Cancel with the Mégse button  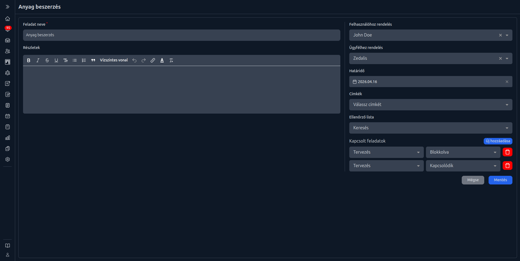[x=473, y=180]
